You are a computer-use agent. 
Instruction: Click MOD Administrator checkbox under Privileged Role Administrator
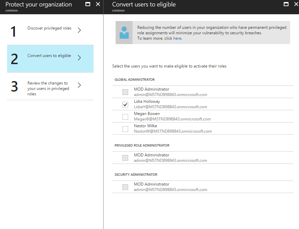click(x=125, y=158)
